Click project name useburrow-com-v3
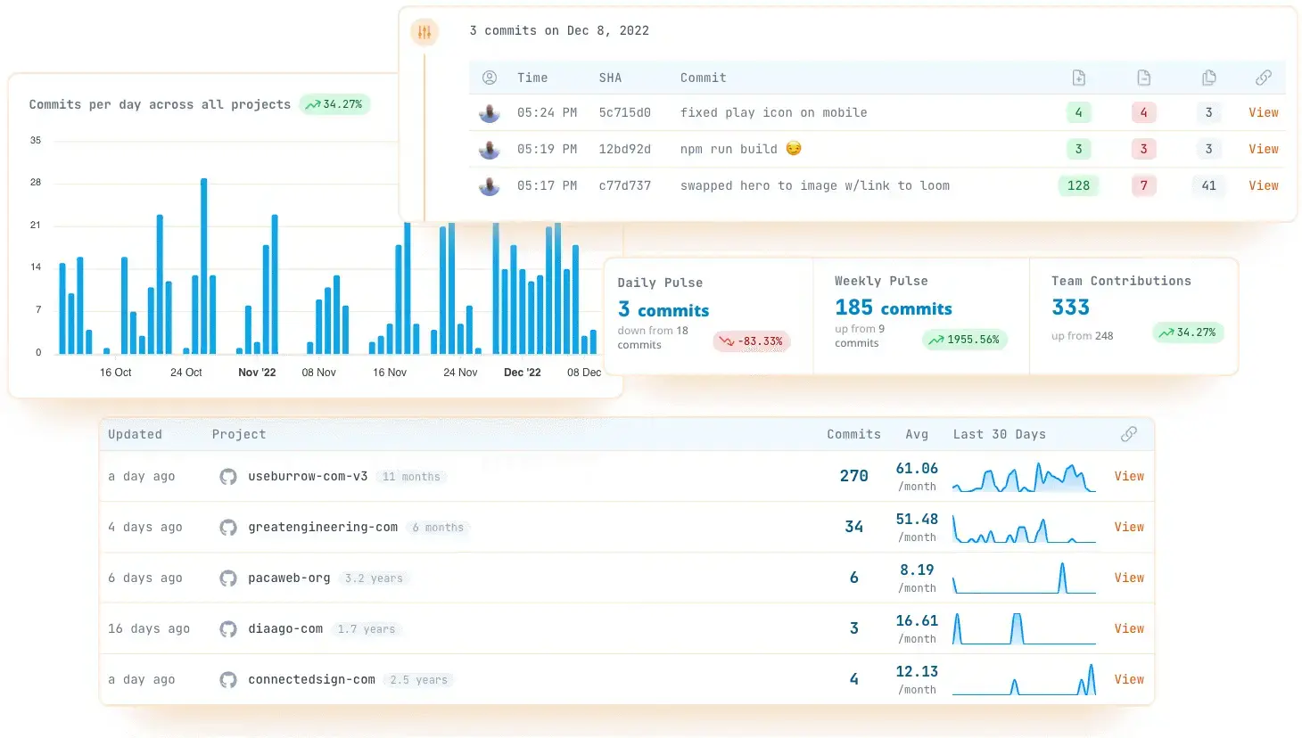This screenshot has height=738, width=1302. click(x=308, y=476)
